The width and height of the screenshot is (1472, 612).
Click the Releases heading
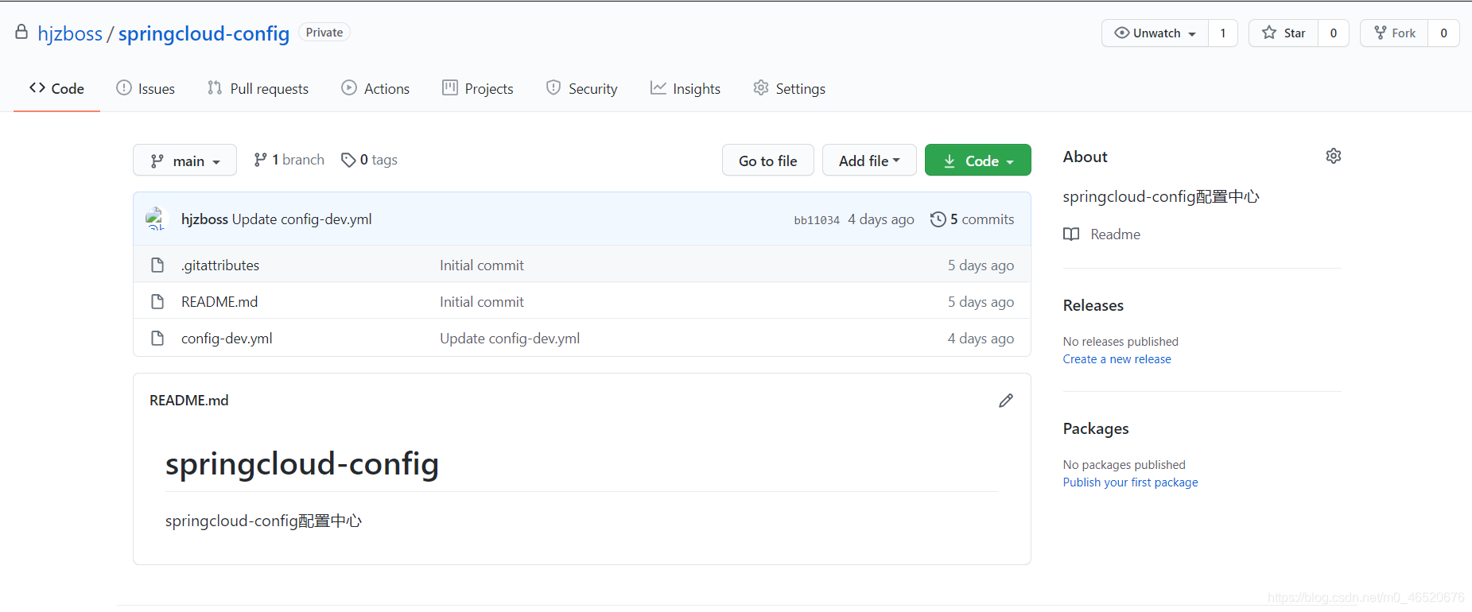tap(1093, 305)
